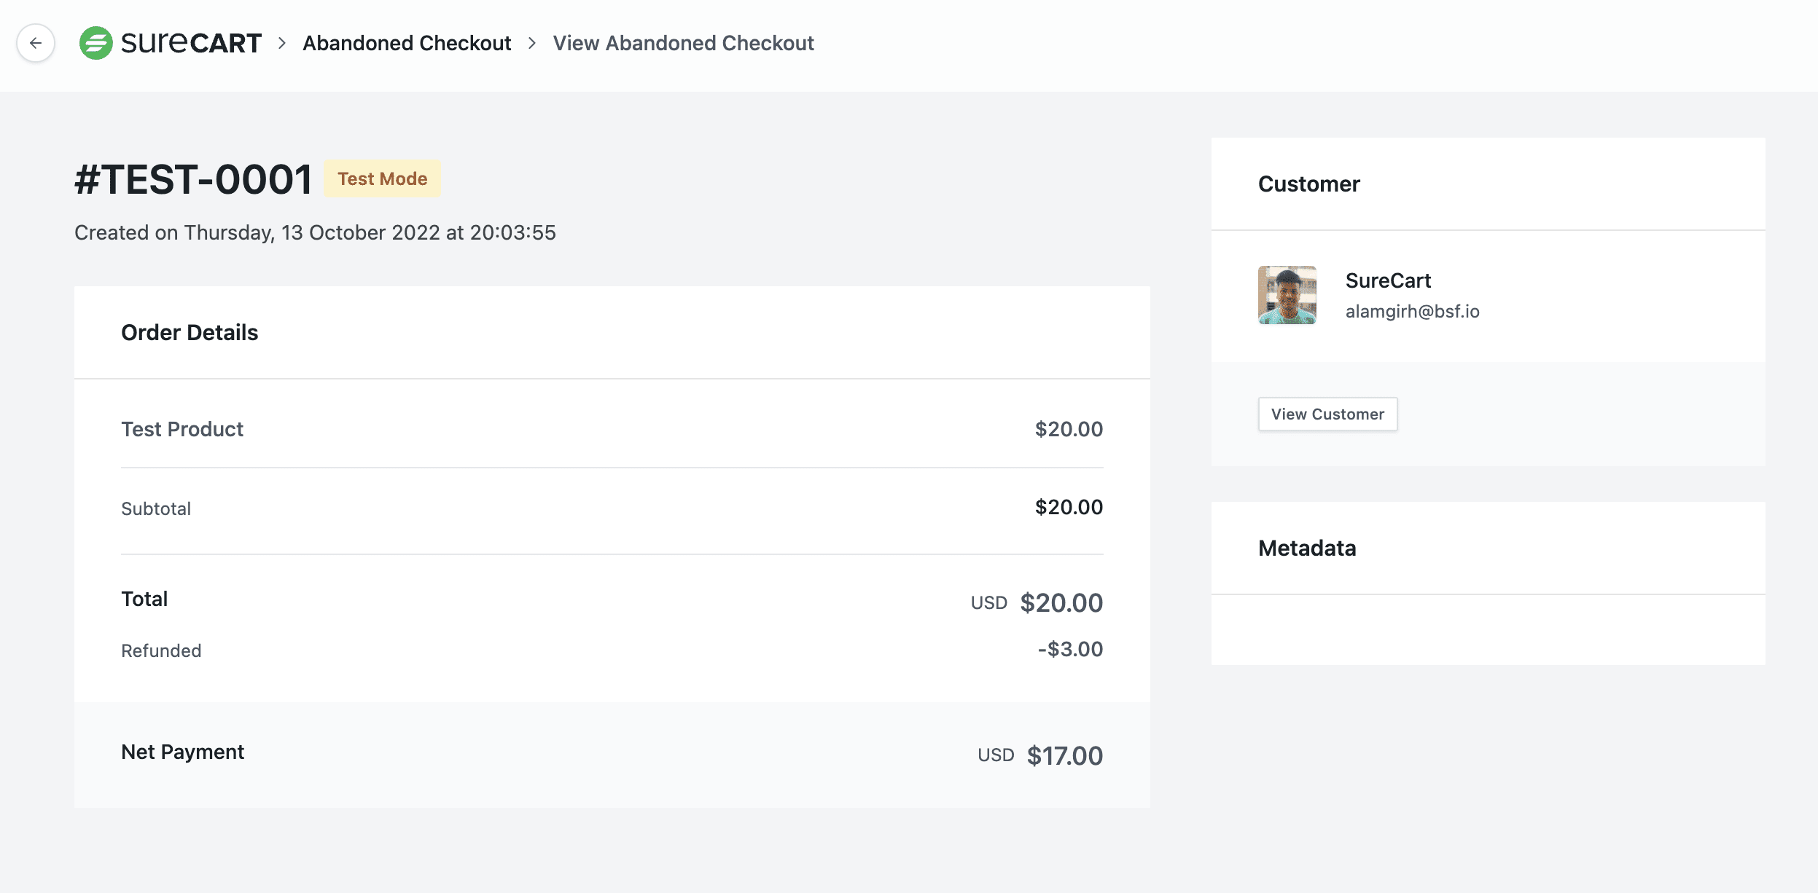This screenshot has height=893, width=1818.
Task: Click the Metadata panel header
Action: click(1307, 548)
